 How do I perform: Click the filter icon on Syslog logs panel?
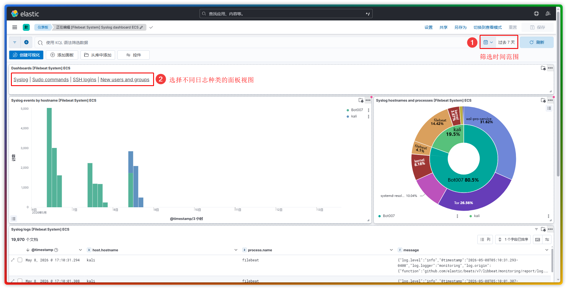536,229
